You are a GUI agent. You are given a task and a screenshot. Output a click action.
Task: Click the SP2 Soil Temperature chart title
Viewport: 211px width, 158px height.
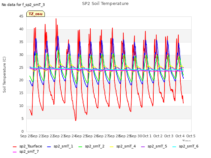coord(105,4)
